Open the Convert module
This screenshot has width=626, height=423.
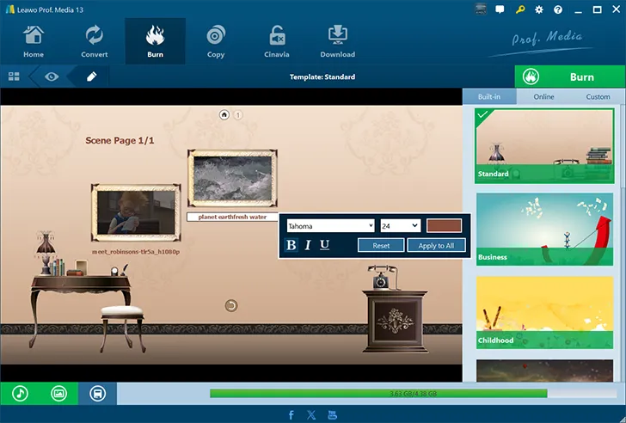pos(94,40)
